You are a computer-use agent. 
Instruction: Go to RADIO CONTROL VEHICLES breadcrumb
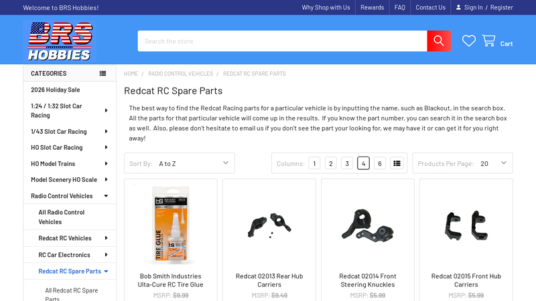pos(180,74)
